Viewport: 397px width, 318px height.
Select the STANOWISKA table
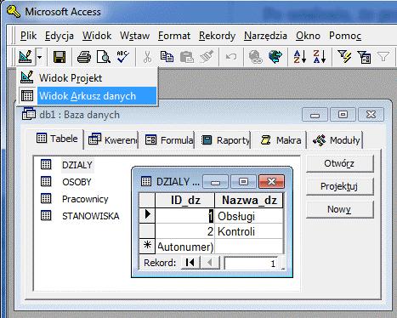point(90,216)
